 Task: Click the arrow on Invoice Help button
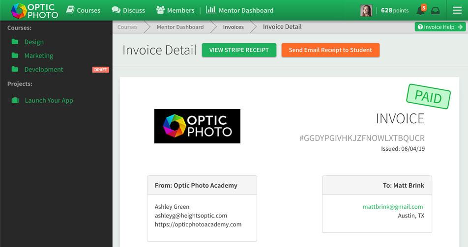[460, 27]
